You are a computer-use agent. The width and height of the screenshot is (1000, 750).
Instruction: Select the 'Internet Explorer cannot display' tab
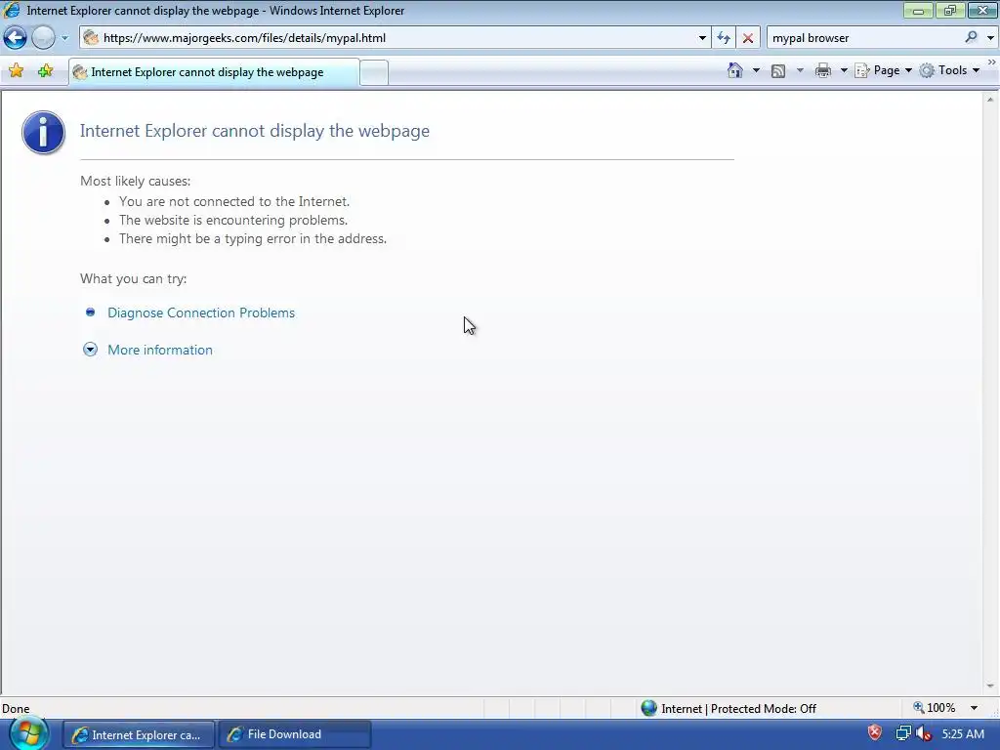214,72
